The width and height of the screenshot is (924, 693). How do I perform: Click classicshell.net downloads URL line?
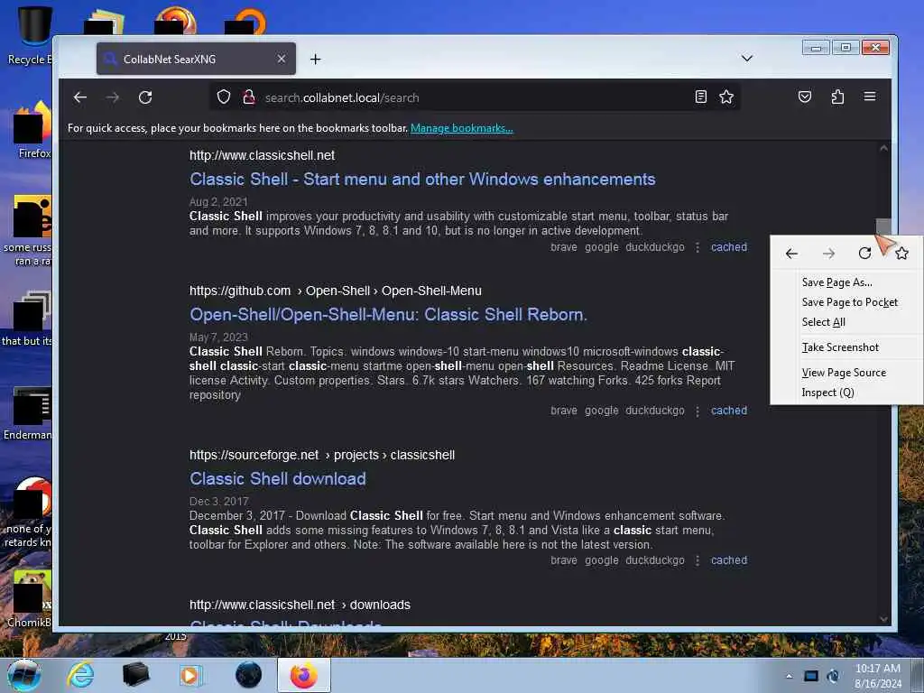(x=300, y=605)
